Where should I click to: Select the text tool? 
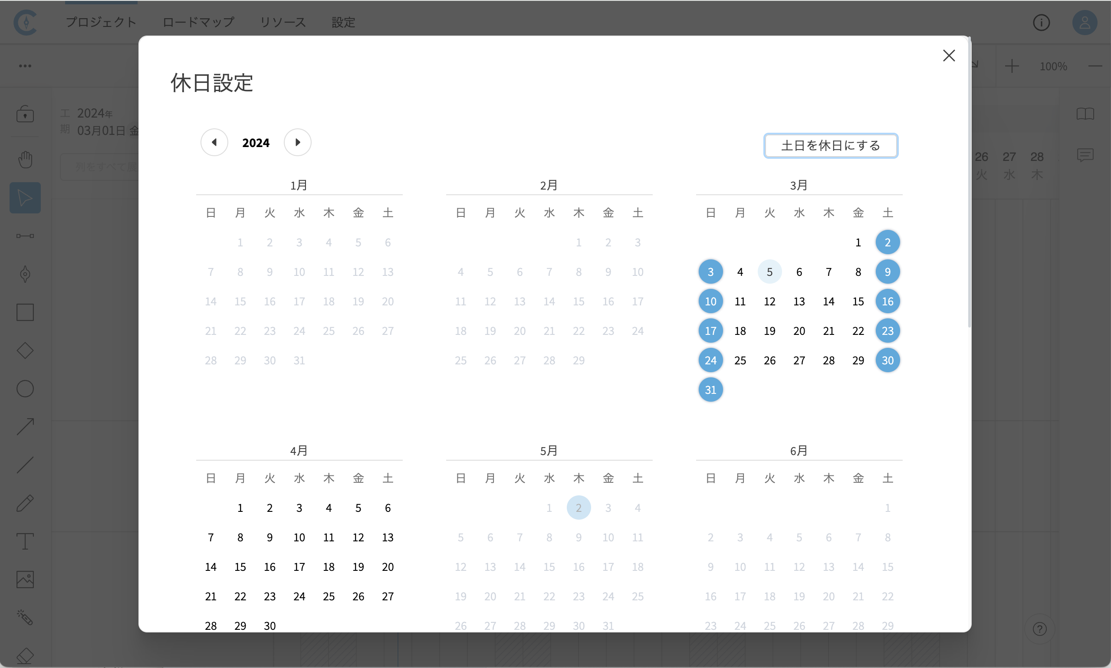[25, 541]
